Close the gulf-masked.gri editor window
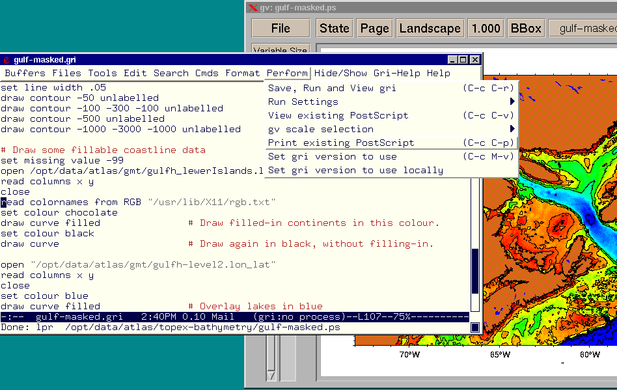Viewport: 617px width, 390px height. pyautogui.click(x=474, y=60)
